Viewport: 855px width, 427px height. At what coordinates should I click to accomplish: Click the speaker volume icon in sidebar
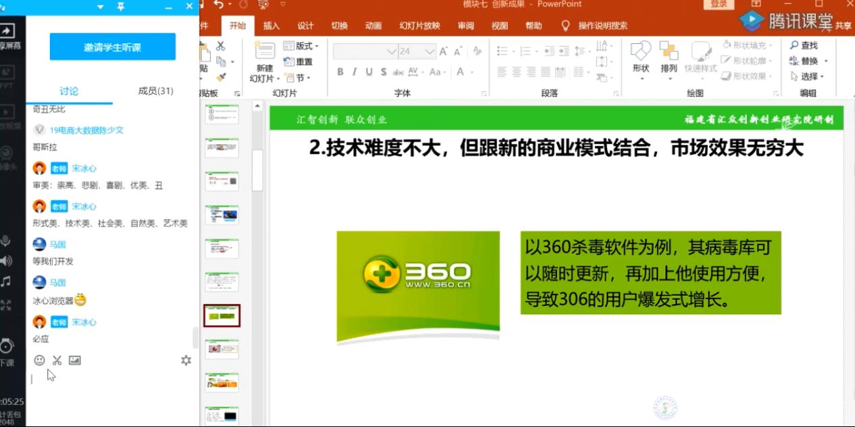pyautogui.click(x=6, y=261)
